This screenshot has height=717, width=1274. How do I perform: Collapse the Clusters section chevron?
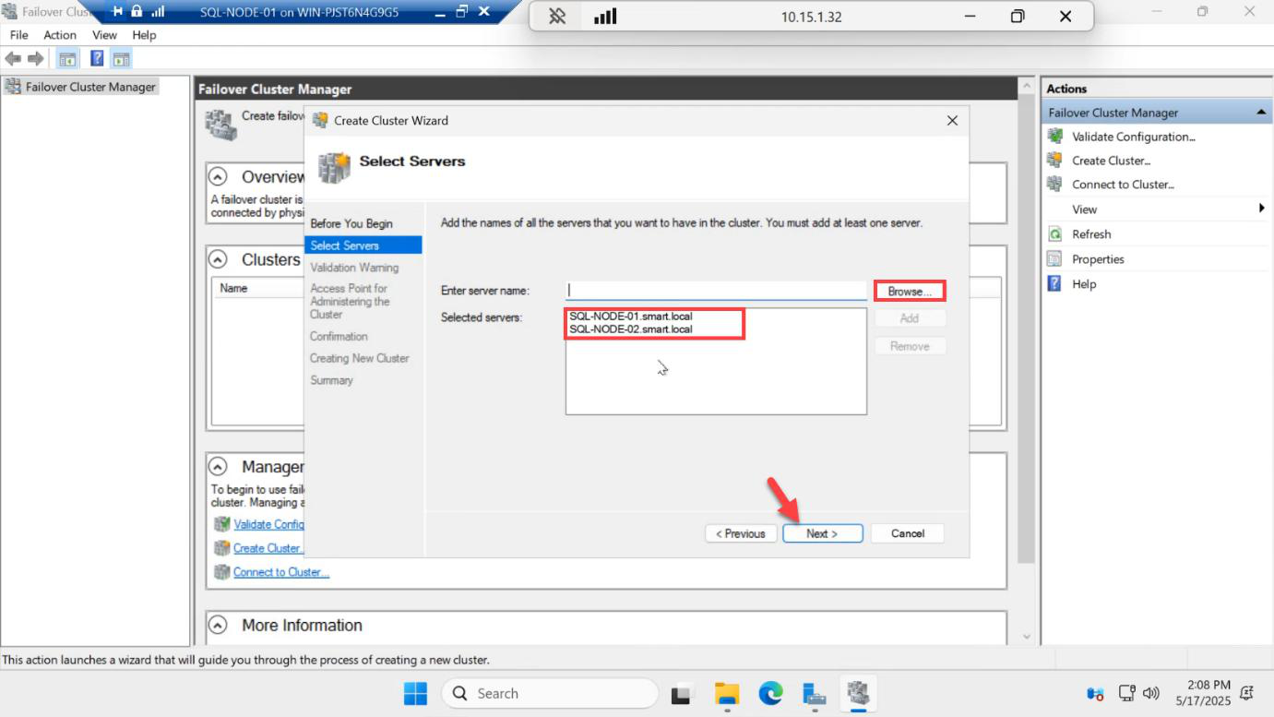[x=218, y=259]
